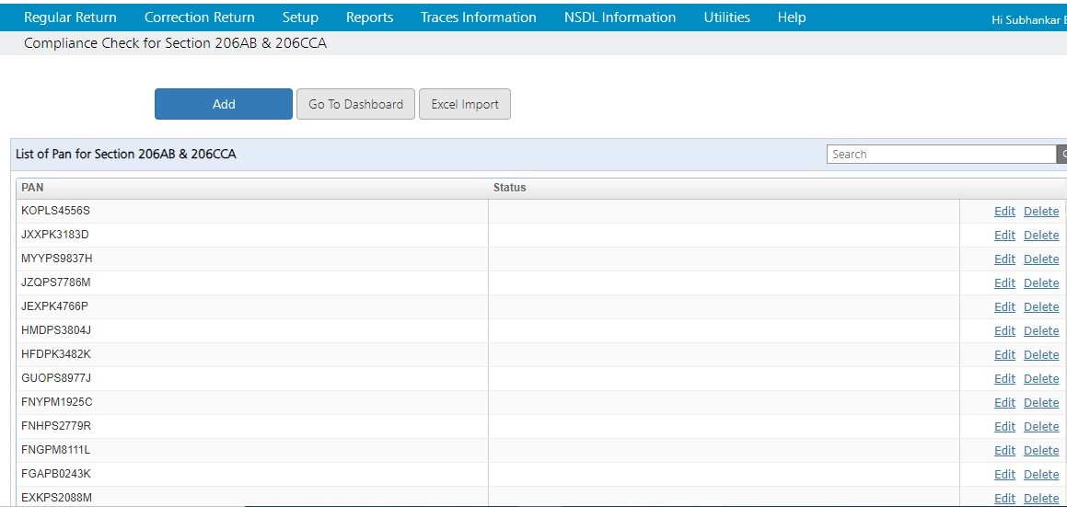Open the Correction Return menu
The image size is (1067, 507).
coord(200,17)
